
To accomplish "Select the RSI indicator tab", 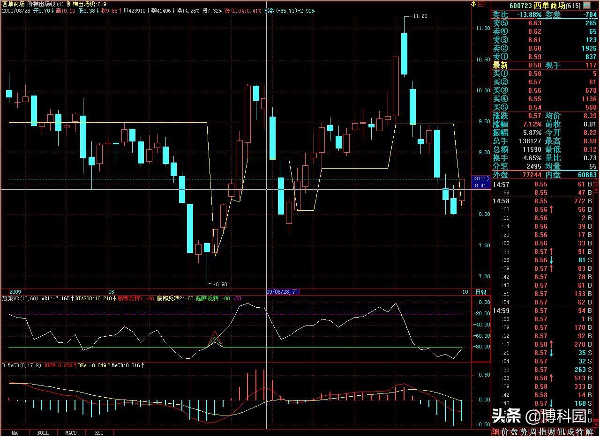I will (99, 433).
